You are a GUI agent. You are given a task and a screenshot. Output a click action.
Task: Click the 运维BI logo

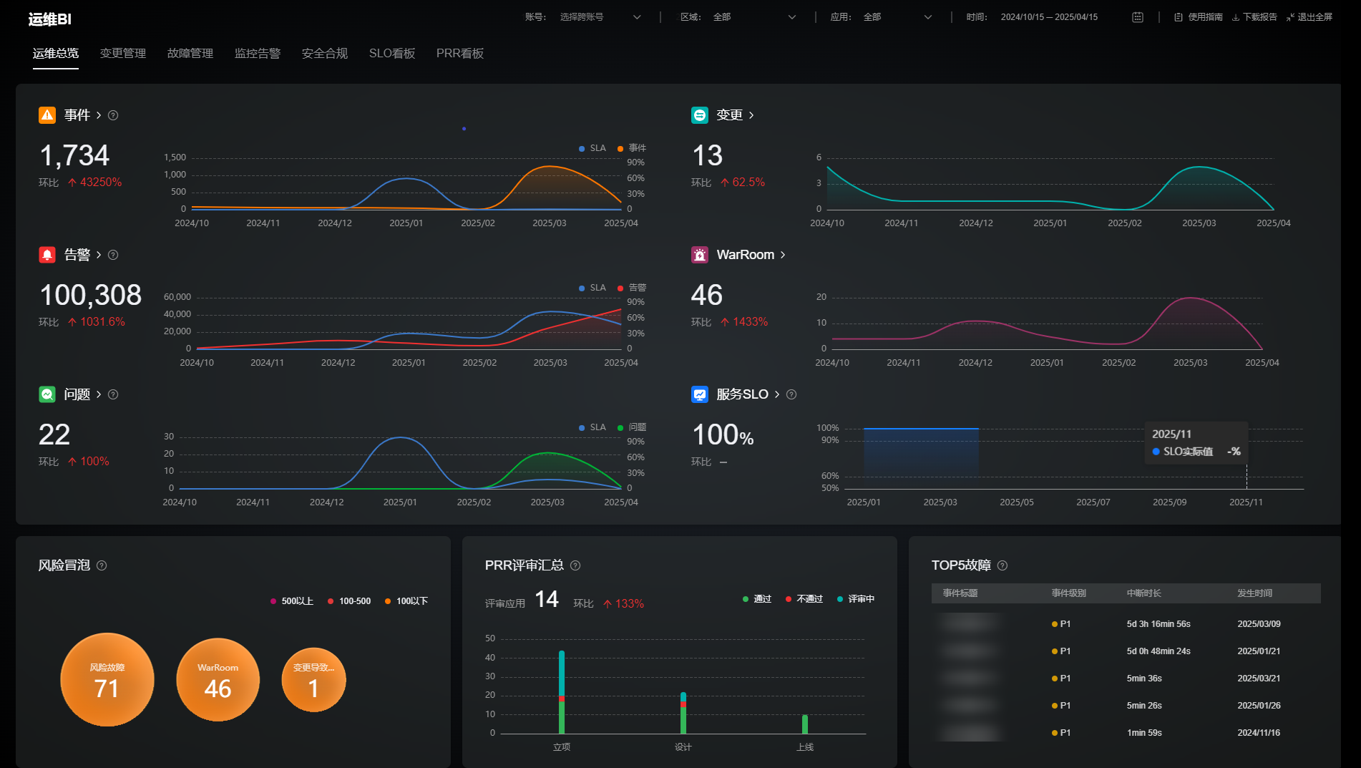pos(50,19)
